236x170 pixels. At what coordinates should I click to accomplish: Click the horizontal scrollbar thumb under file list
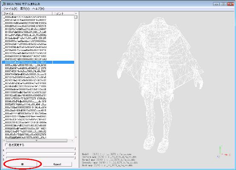coord(37,141)
